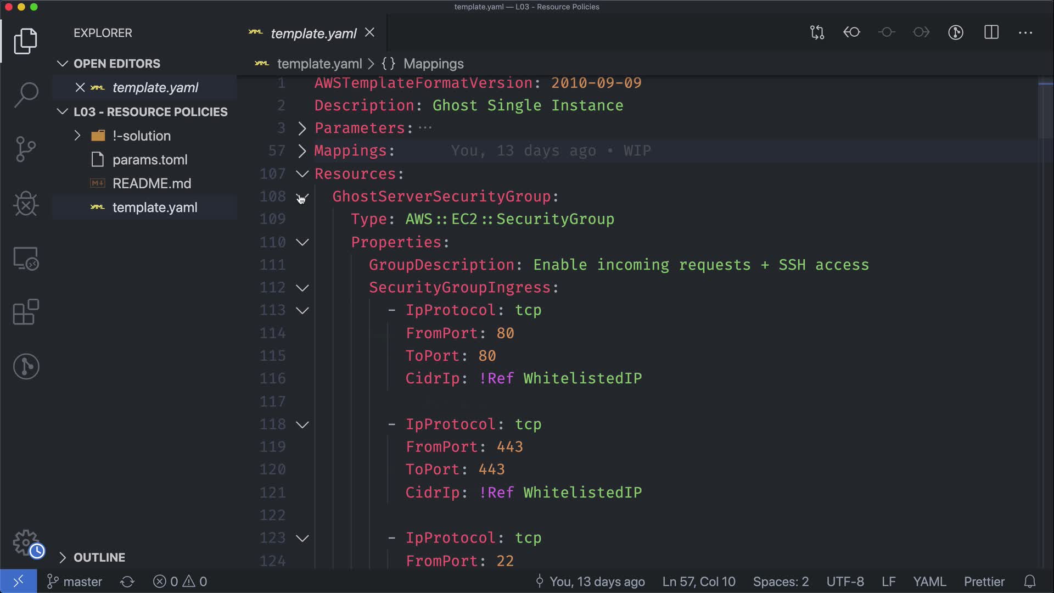1054x593 pixels.
Task: Open README.md from the explorer
Action: [x=152, y=183]
